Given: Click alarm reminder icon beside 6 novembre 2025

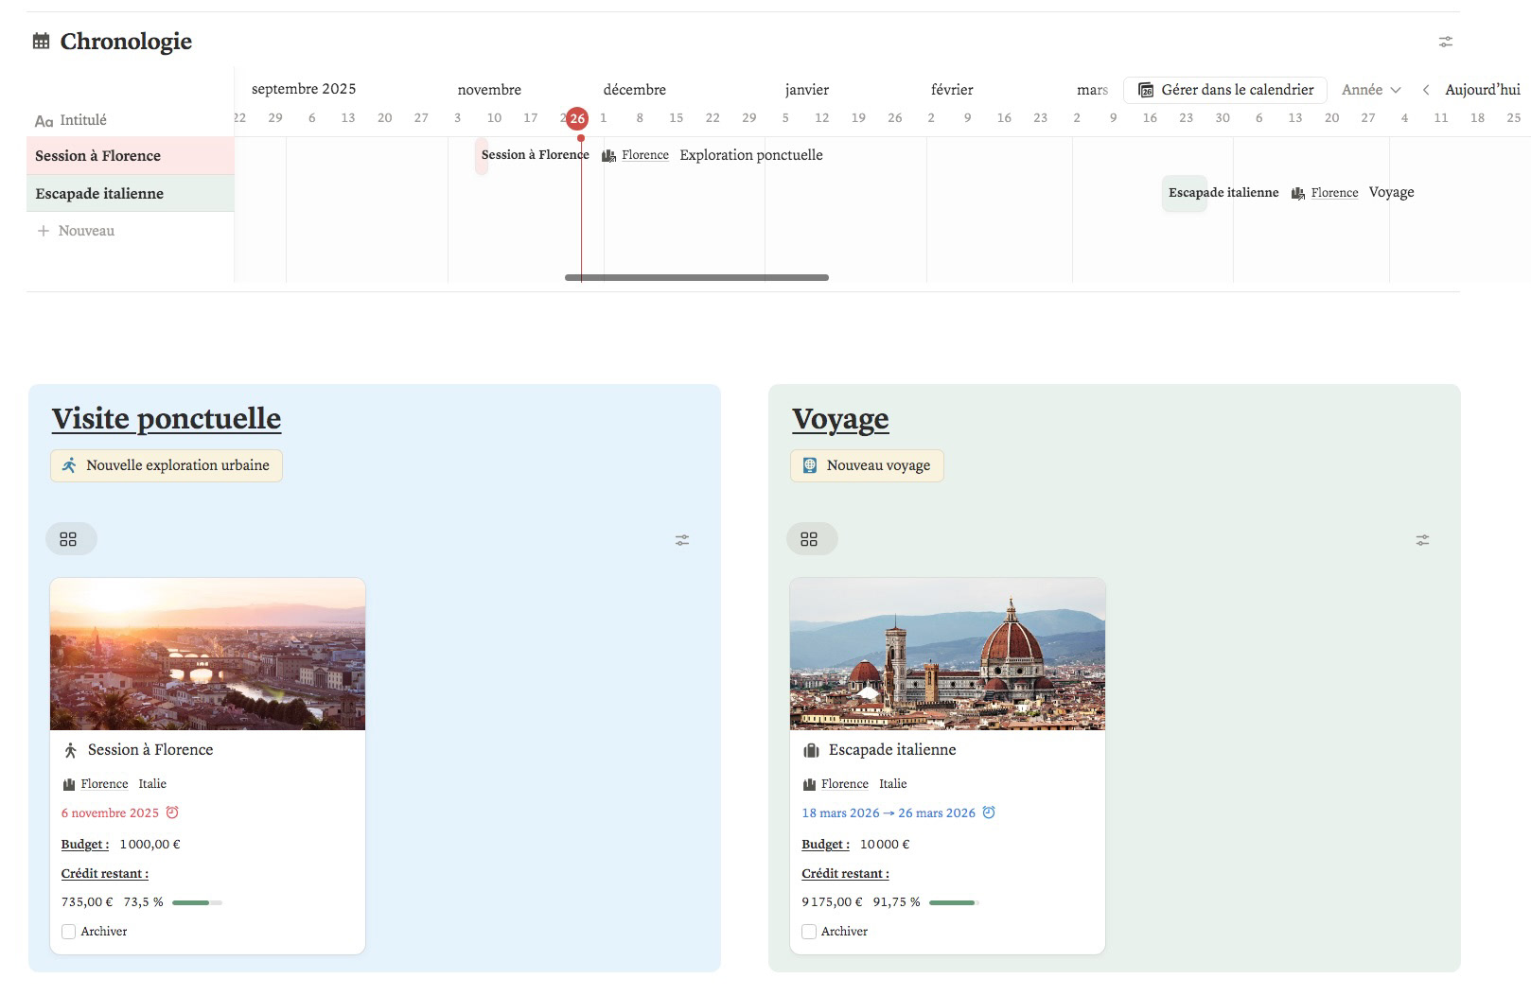Looking at the screenshot, I should (x=172, y=813).
